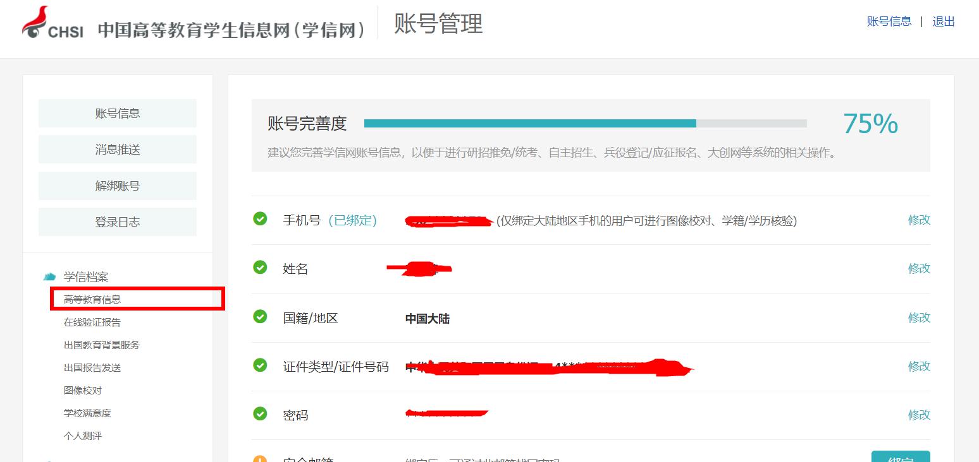Click the green check icon beside 证件类型/证件号码
Image resolution: width=979 pixels, height=462 pixels.
[260, 365]
